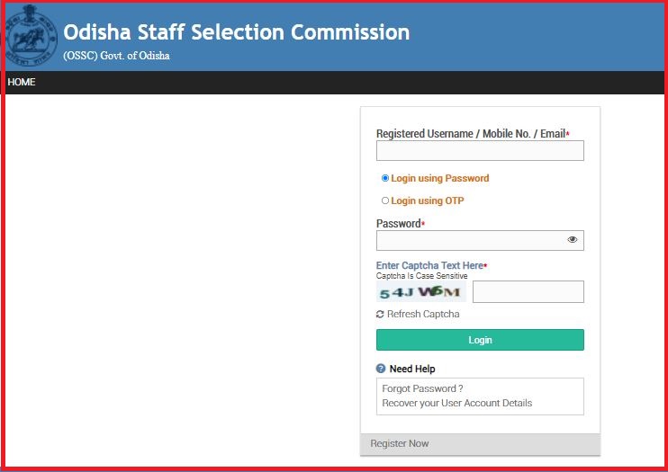Select the Login using Password radio button
The width and height of the screenshot is (668, 472).
385,178
